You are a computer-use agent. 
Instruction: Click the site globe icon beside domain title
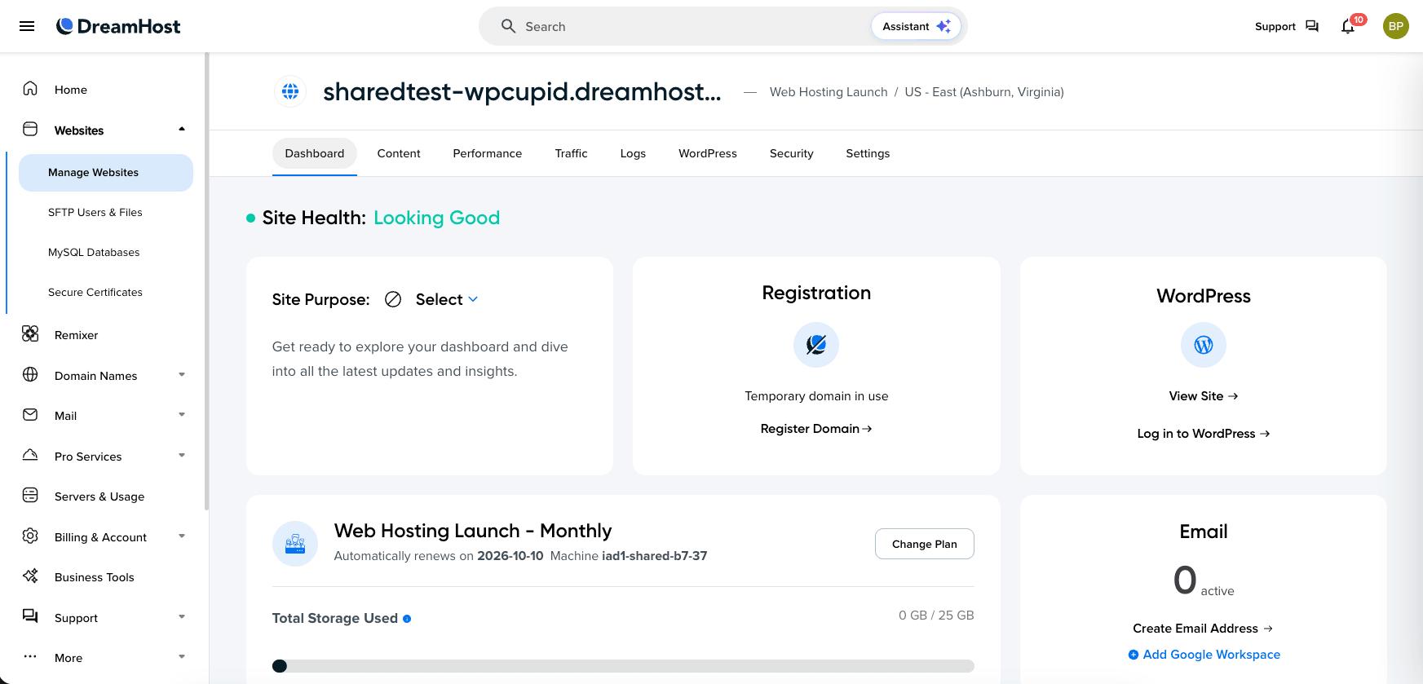[290, 91]
